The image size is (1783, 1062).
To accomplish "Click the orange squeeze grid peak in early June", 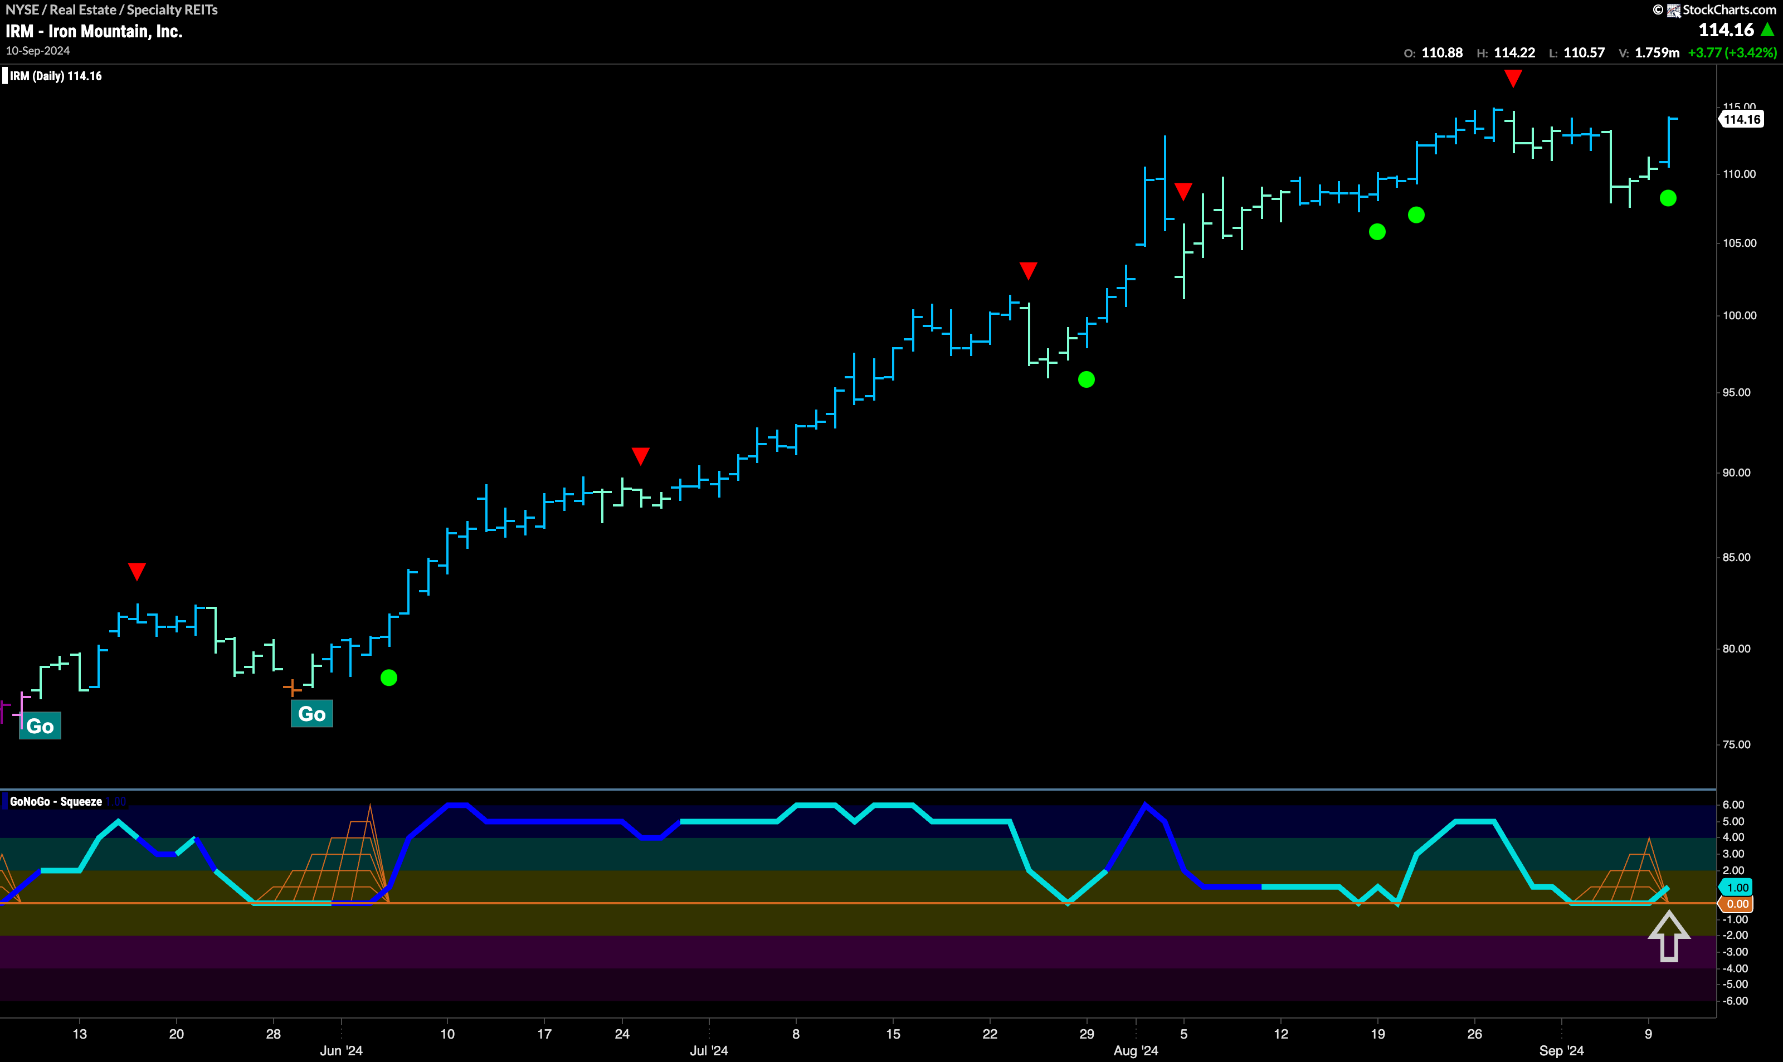I will pyautogui.click(x=370, y=807).
